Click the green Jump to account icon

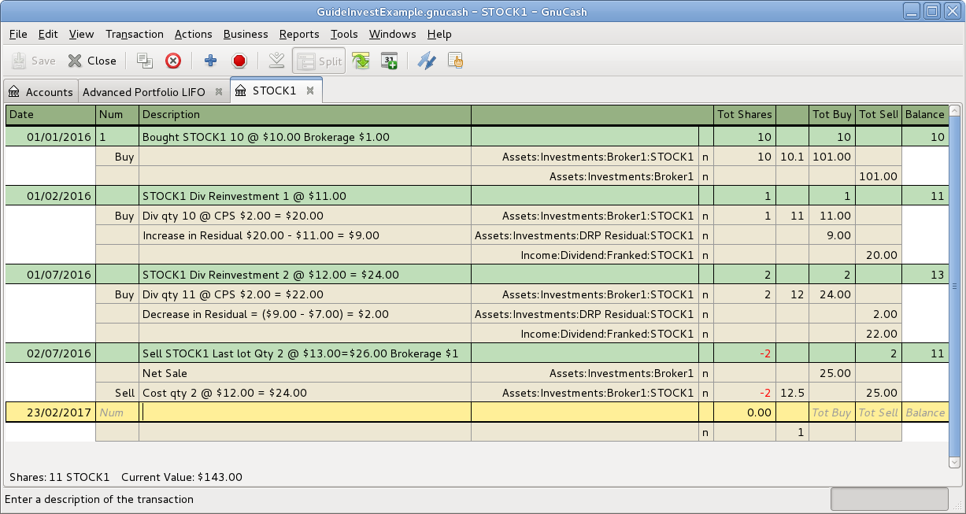point(361,61)
